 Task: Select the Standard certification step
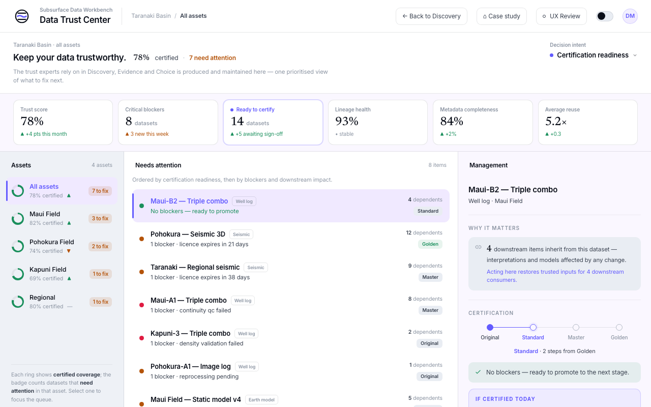click(x=533, y=332)
